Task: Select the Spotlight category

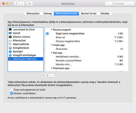Action: (25, 52)
